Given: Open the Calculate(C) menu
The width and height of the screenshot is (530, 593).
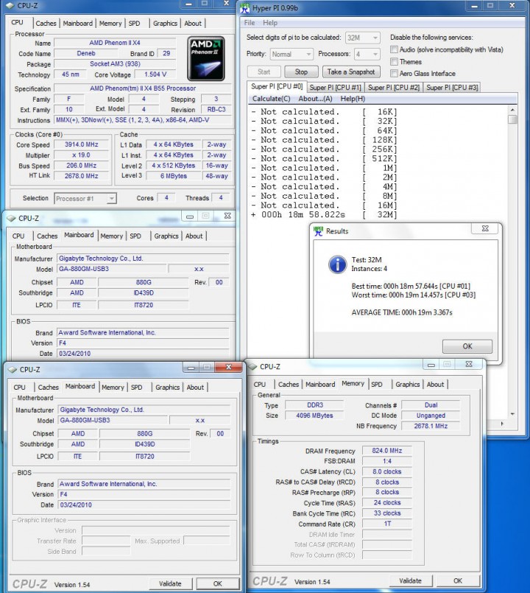Looking at the screenshot, I should click(x=271, y=99).
